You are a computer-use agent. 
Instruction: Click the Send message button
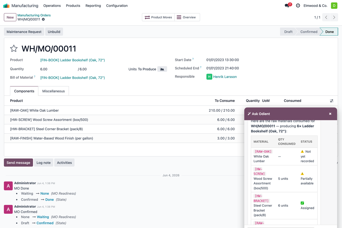tap(19, 163)
